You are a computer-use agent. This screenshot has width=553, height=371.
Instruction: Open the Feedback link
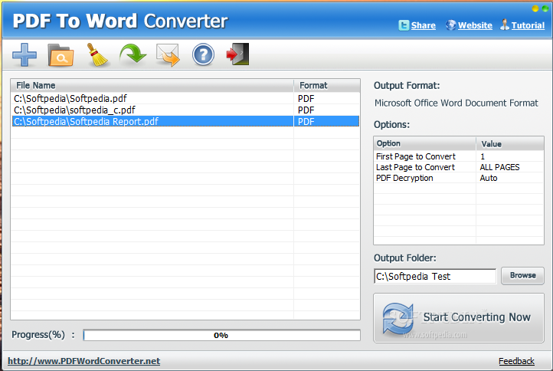[516, 361]
